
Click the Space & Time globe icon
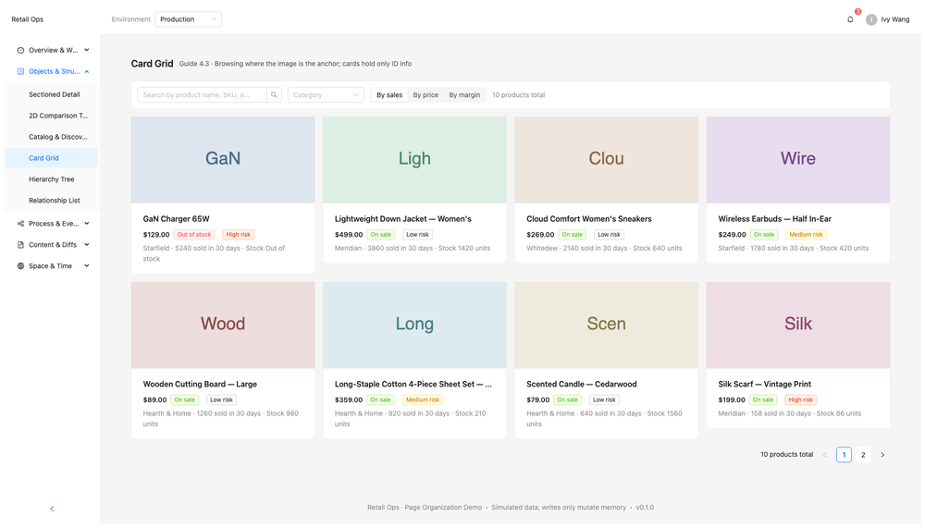point(20,266)
